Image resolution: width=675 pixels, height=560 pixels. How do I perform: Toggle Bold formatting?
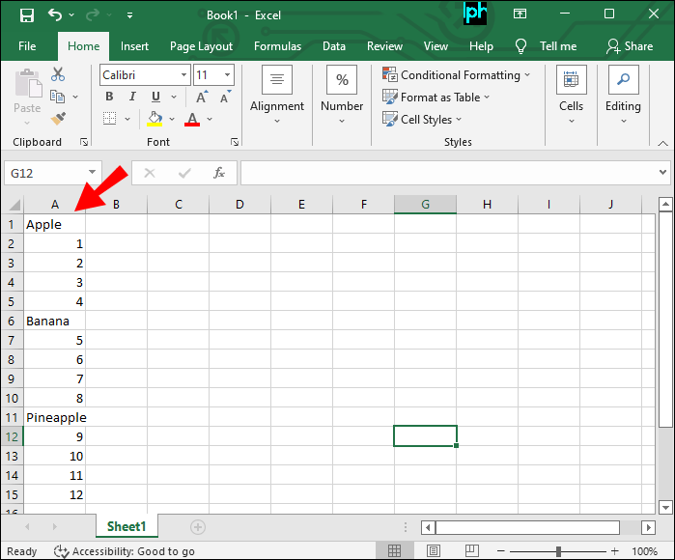point(109,97)
